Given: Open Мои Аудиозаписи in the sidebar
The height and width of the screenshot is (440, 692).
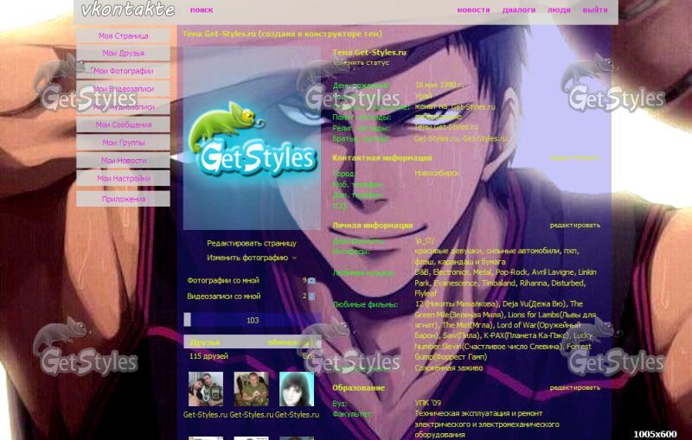Looking at the screenshot, I should coord(123,106).
